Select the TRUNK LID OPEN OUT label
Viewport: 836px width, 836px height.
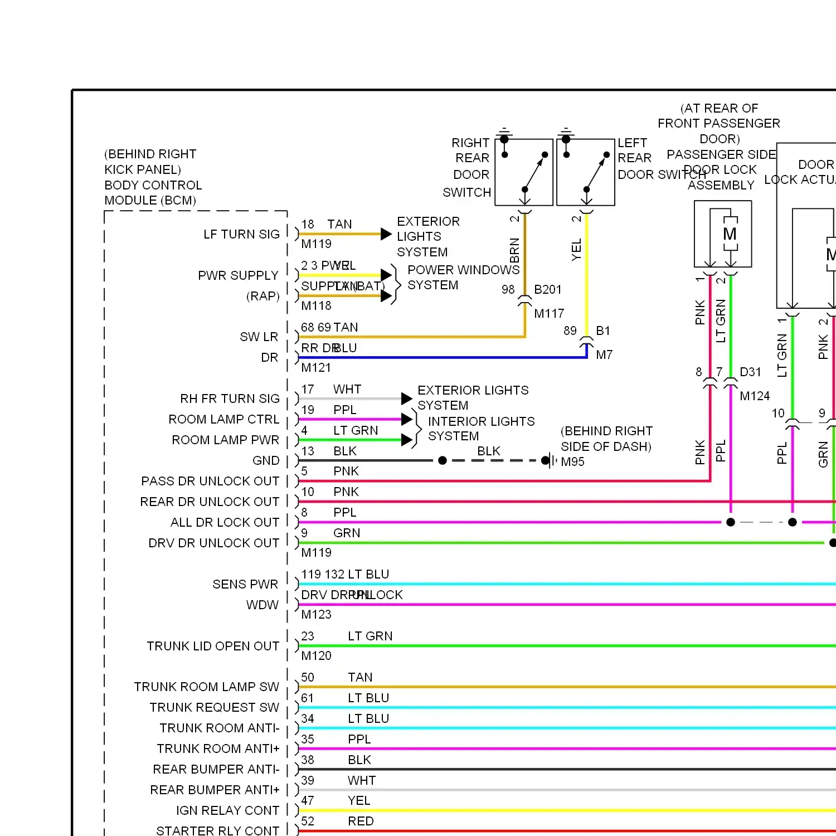[x=213, y=646]
